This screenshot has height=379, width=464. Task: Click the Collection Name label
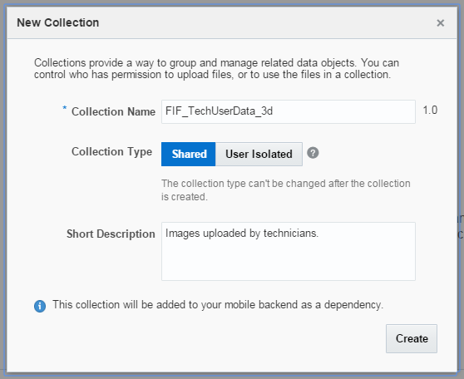[x=113, y=111]
